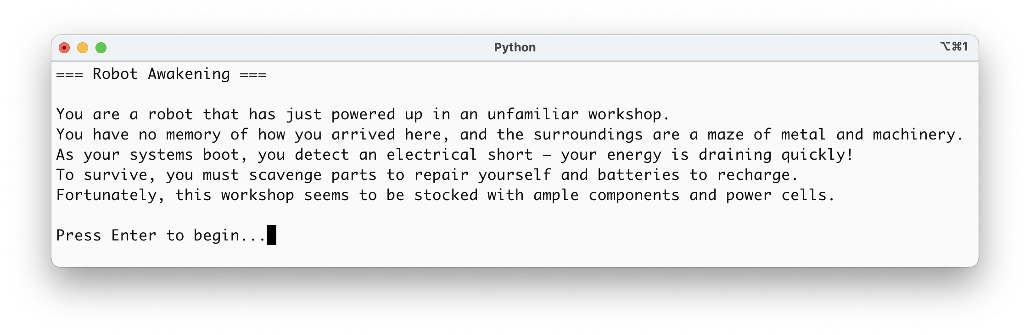Click the word 'scavenge' in the terminal output
The width and height of the screenshot is (1030, 335).
tap(285, 175)
